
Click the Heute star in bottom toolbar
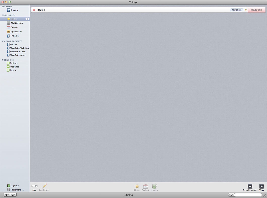tap(137, 186)
